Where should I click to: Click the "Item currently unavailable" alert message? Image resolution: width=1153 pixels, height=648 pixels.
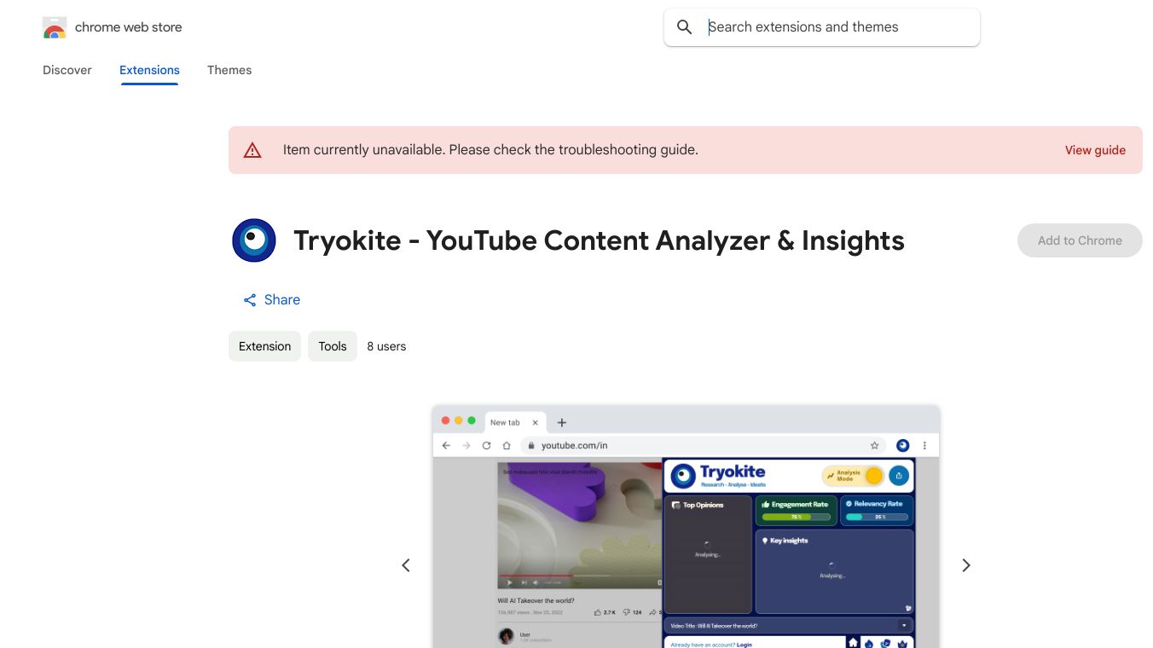click(490, 150)
